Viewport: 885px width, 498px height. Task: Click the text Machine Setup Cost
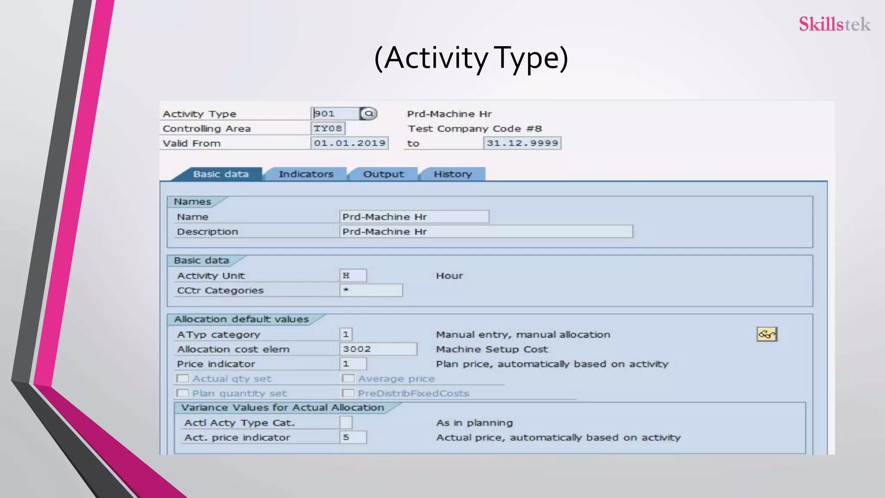pos(492,349)
